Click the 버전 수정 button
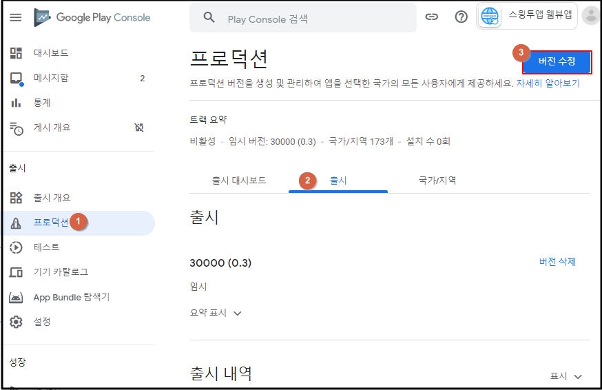602x390 pixels. 557,62
